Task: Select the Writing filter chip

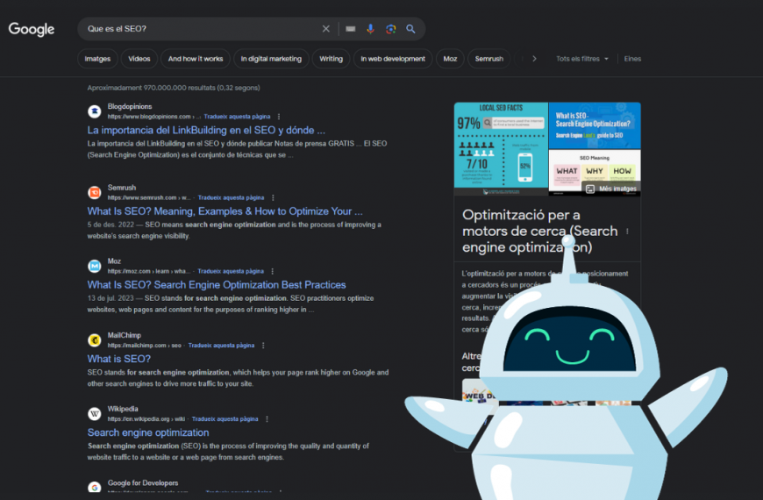Action: tap(331, 59)
